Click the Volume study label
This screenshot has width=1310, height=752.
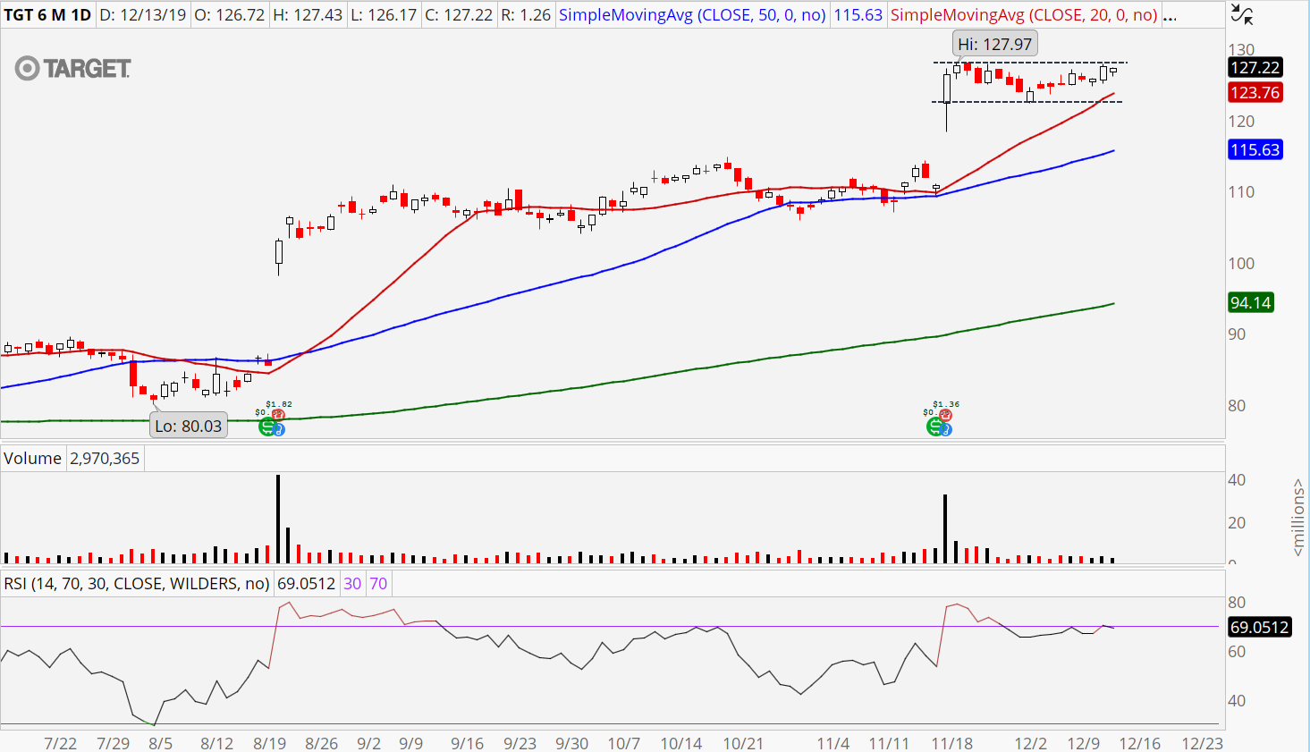32,459
